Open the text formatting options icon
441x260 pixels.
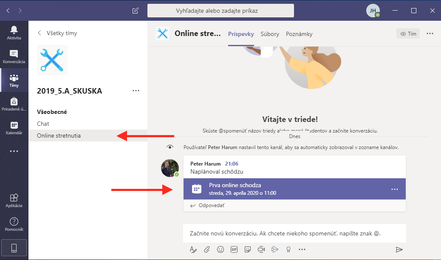tap(193, 249)
